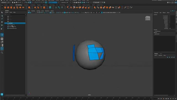
Task: Click the play forward timeline button
Action: pyautogui.click(x=168, y=99)
